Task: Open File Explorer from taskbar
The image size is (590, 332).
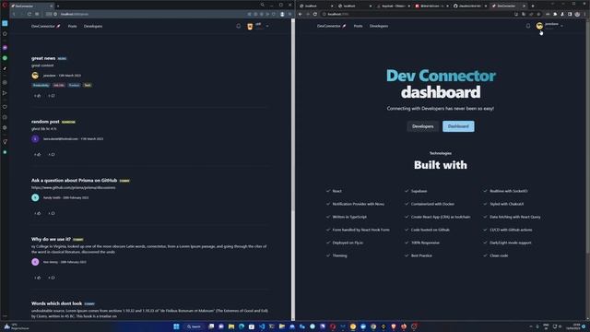Action: pyautogui.click(x=231, y=326)
